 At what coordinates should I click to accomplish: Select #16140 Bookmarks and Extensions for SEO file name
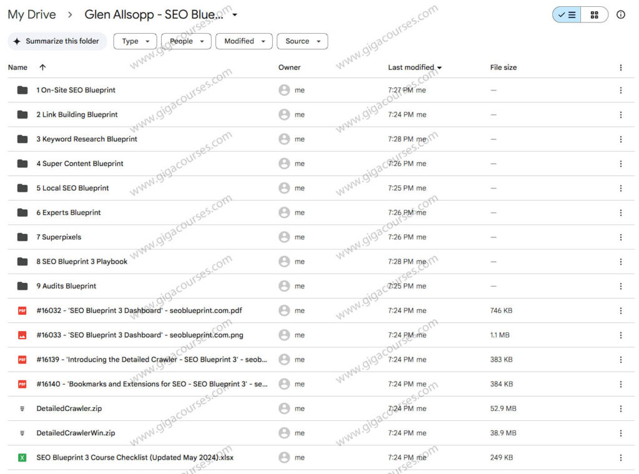coord(152,384)
